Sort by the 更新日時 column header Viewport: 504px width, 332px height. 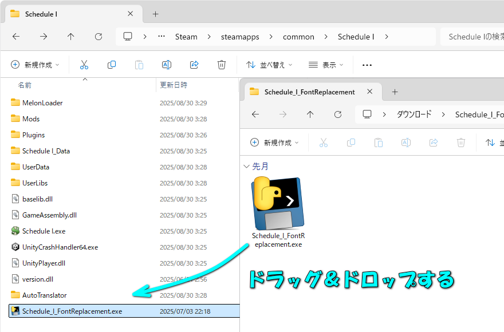coord(174,85)
